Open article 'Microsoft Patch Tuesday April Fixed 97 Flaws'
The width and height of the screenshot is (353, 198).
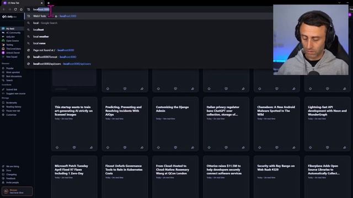pos(71,169)
